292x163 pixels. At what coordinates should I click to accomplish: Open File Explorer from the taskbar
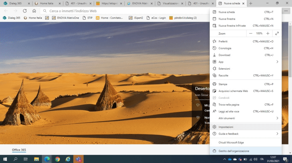pos(36,159)
